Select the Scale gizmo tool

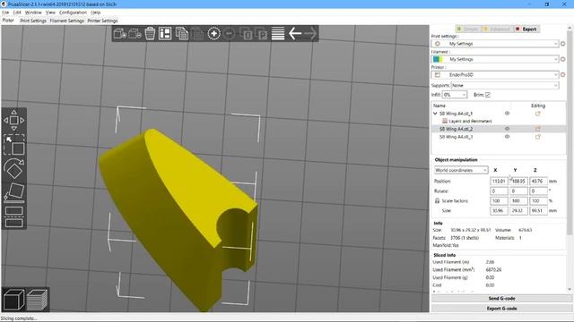tap(14, 145)
